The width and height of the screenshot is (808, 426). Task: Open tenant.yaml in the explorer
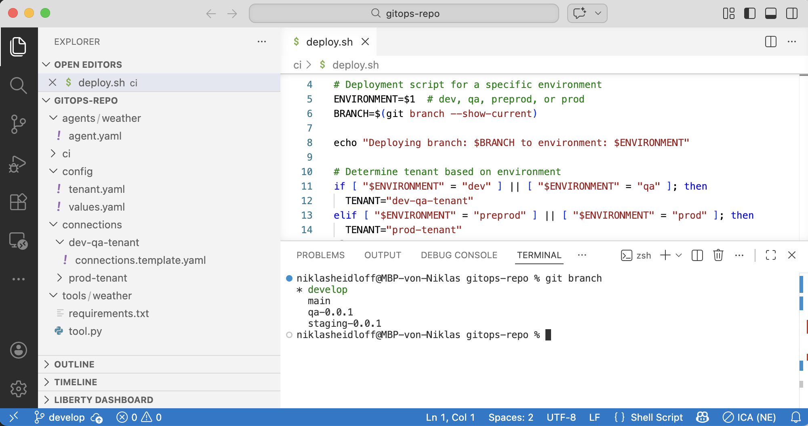(x=97, y=189)
